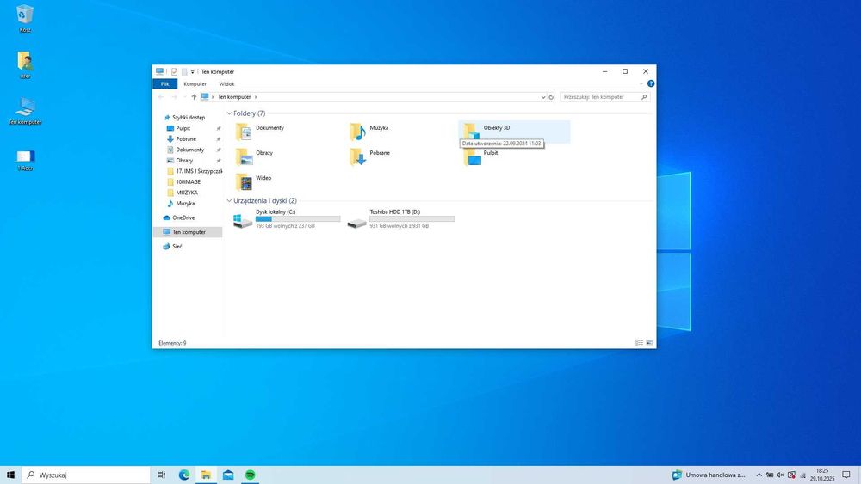The width and height of the screenshot is (861, 484).
Task: Open the Mail app from taskbar
Action: (x=228, y=475)
